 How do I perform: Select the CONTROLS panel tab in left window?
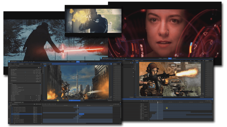(x=21, y=64)
